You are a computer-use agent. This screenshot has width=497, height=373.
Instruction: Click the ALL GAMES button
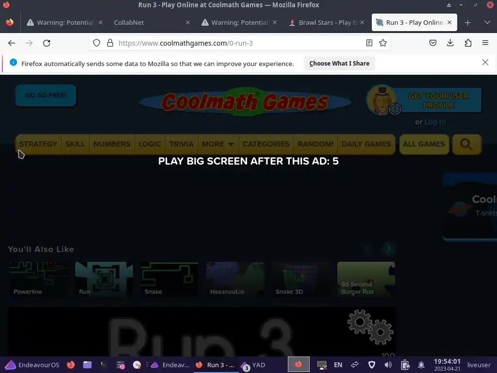[424, 144]
